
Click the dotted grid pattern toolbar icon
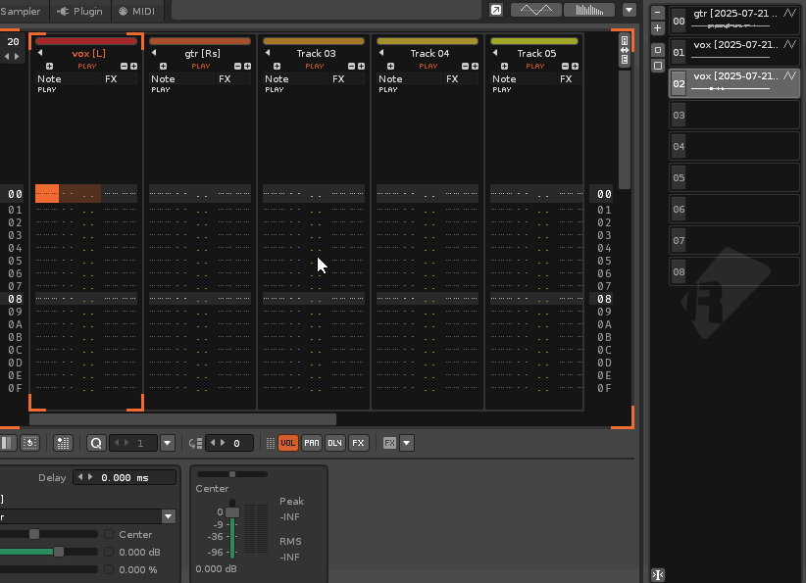pos(63,443)
